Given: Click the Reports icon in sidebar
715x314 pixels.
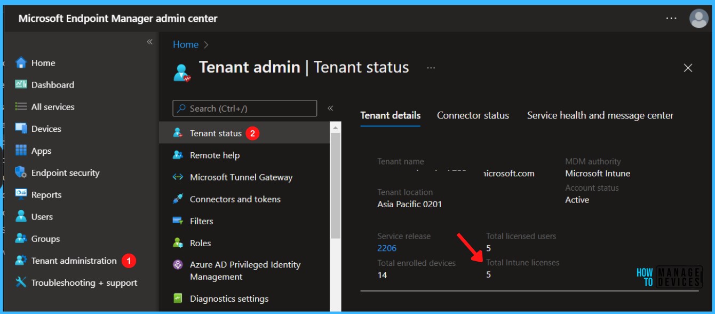Looking at the screenshot, I should (21, 194).
